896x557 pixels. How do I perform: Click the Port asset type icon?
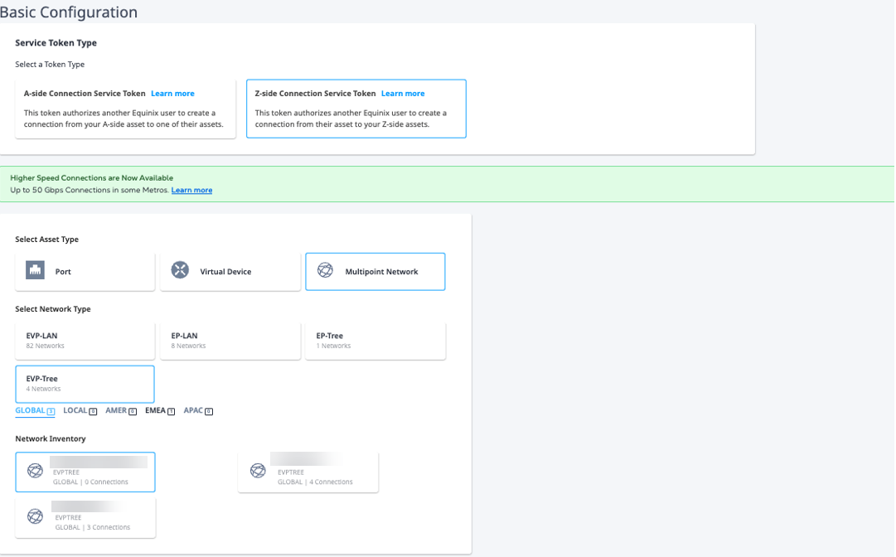point(35,269)
